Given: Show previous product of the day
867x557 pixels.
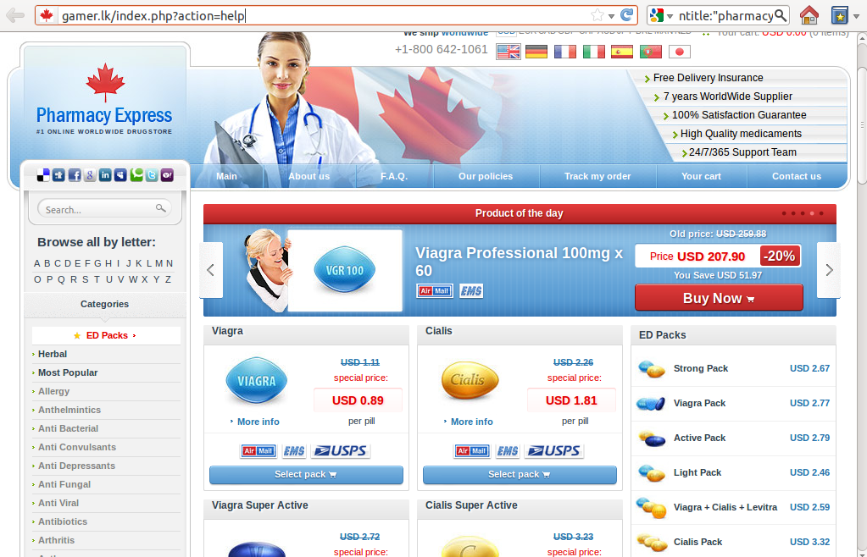Looking at the screenshot, I should tap(210, 270).
